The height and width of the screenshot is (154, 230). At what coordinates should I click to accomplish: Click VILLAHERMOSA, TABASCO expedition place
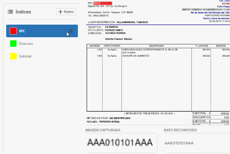click(132, 22)
